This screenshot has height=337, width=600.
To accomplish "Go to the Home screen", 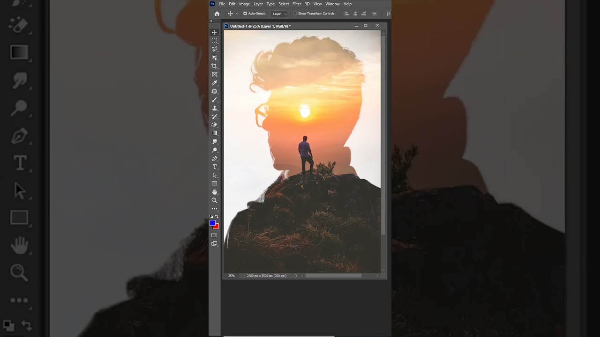I will 217,14.
